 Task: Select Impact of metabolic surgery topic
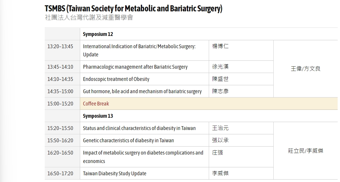click(143, 157)
